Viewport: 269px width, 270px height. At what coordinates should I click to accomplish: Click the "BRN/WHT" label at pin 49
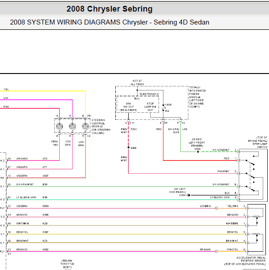22,241
